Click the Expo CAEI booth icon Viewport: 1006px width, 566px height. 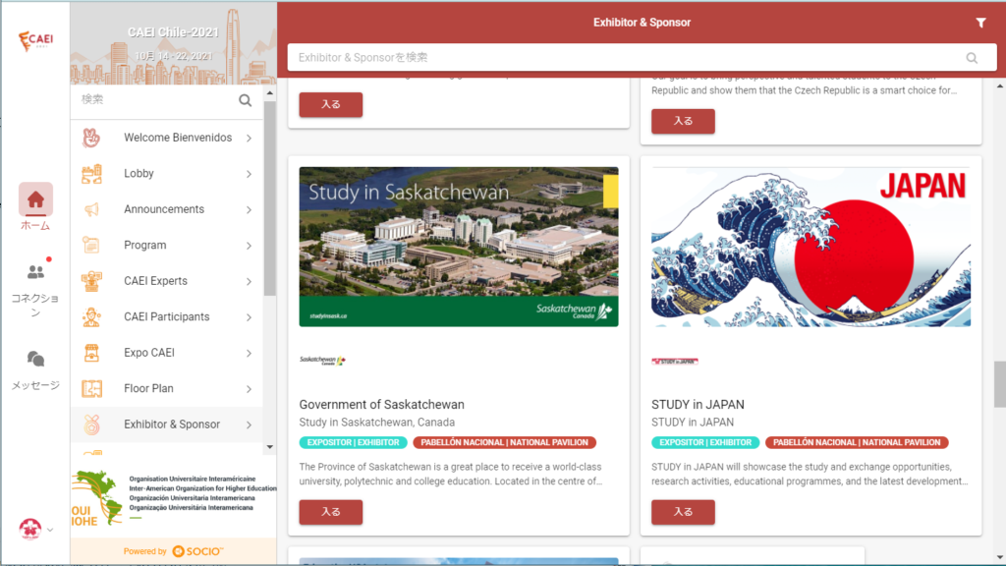[x=91, y=353]
